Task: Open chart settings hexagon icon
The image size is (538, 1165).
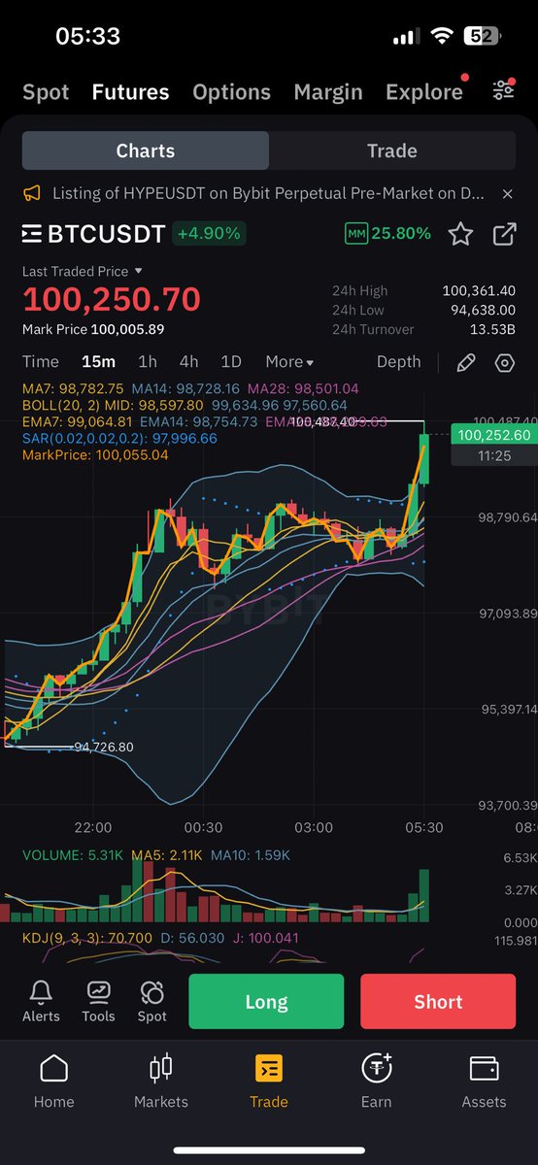Action: 504,363
